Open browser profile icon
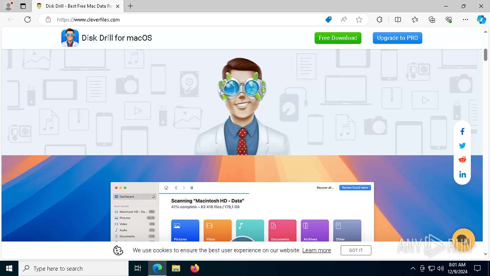The image size is (490, 276). [8, 6]
